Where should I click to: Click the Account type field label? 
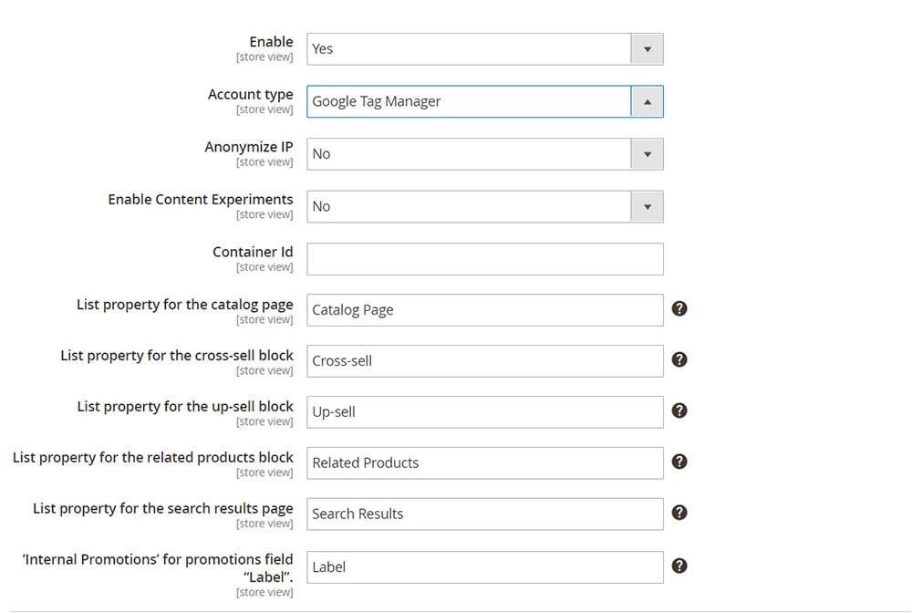(x=250, y=94)
